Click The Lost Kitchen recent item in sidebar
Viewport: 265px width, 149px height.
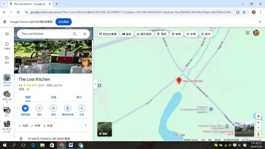pos(7,80)
